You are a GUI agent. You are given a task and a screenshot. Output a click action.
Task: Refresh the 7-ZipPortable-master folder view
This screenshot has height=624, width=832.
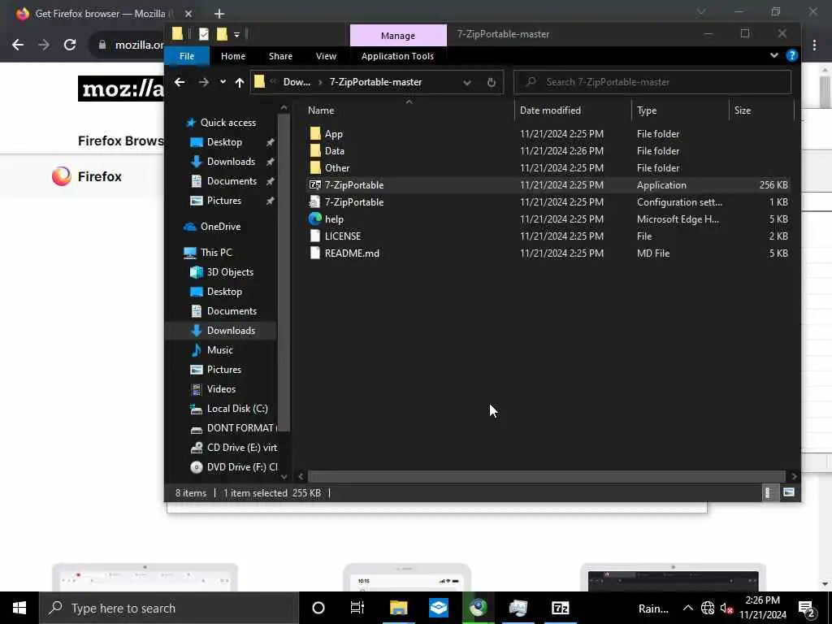pyautogui.click(x=492, y=82)
